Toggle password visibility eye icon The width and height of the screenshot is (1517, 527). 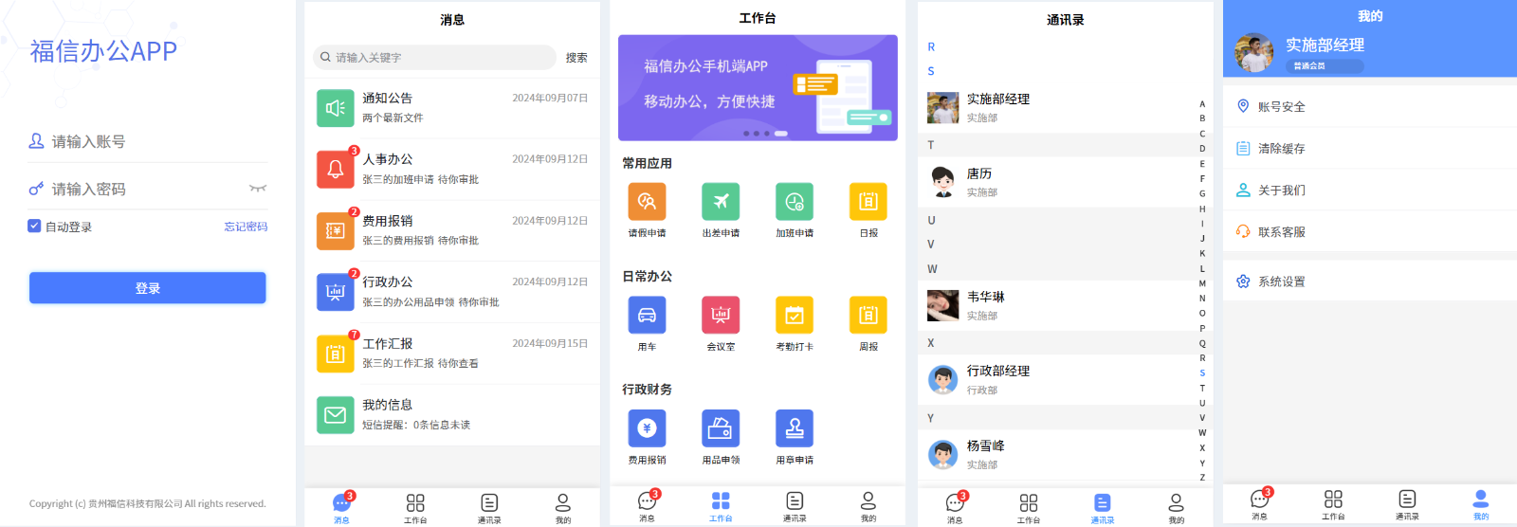(x=258, y=188)
